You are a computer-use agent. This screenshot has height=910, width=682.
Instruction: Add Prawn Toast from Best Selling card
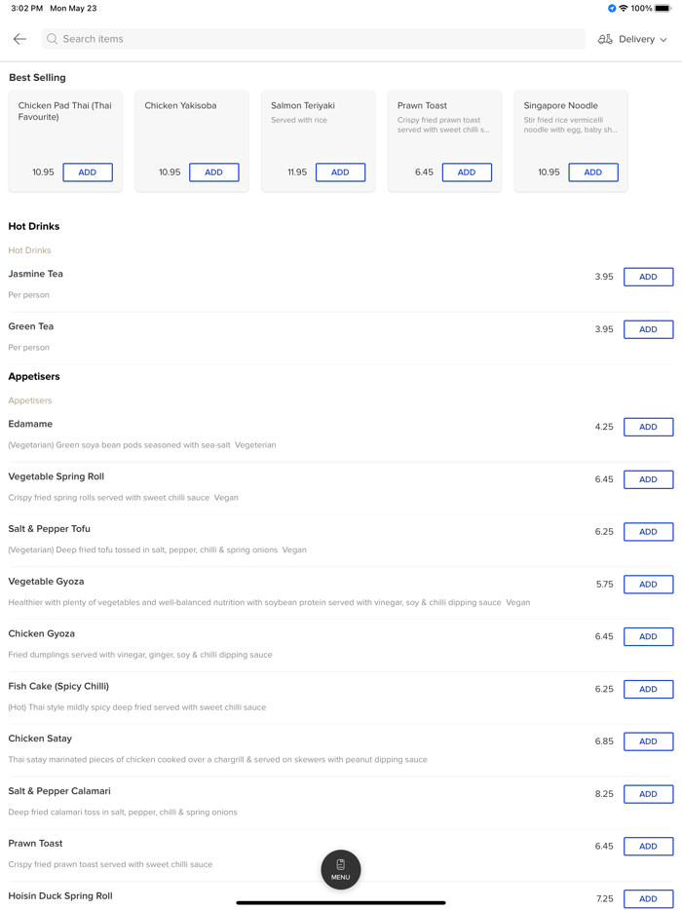point(468,172)
